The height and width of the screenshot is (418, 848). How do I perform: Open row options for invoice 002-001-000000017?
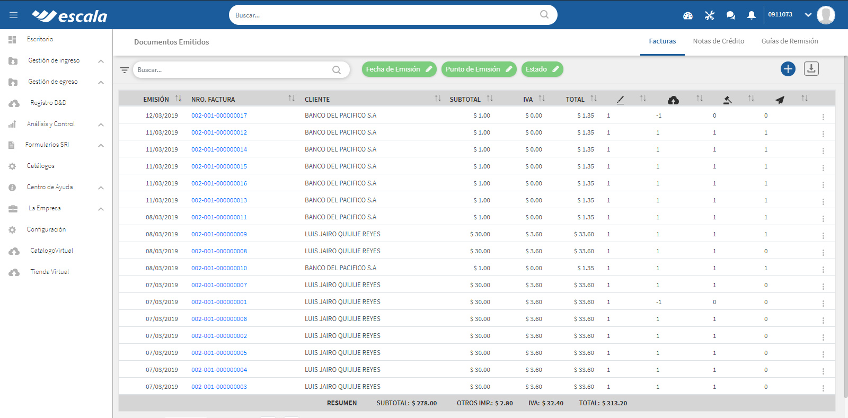[x=823, y=117]
